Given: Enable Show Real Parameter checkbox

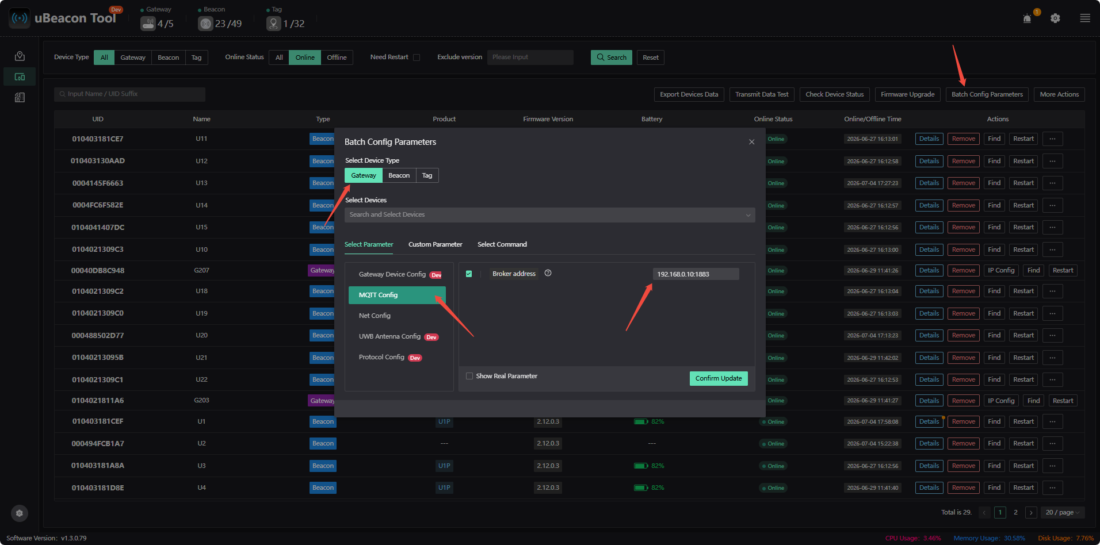Looking at the screenshot, I should [469, 376].
